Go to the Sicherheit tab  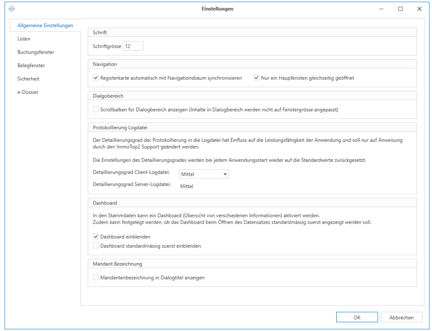29,79
